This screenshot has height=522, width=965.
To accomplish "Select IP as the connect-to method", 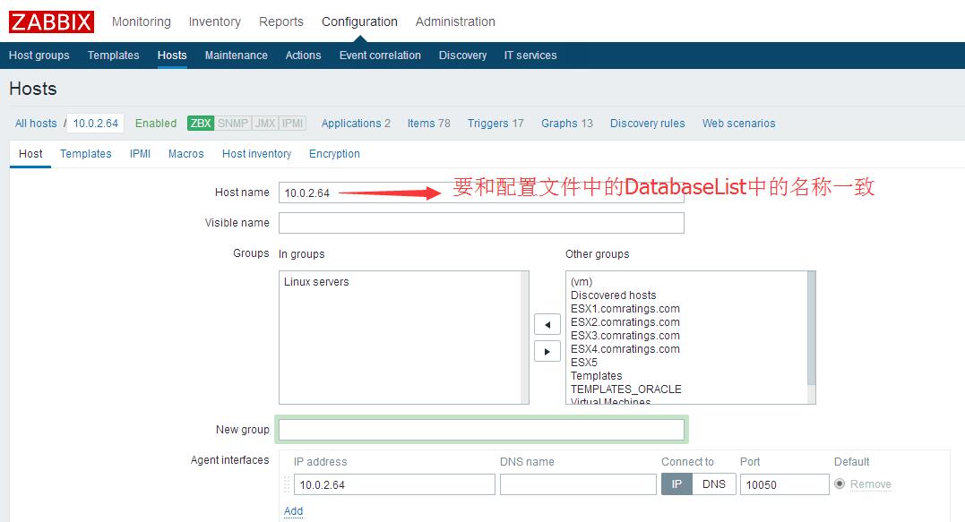I will tap(677, 483).
